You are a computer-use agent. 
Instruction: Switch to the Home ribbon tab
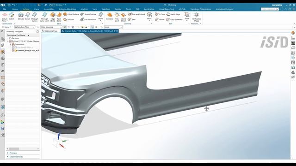(x=15, y=9)
